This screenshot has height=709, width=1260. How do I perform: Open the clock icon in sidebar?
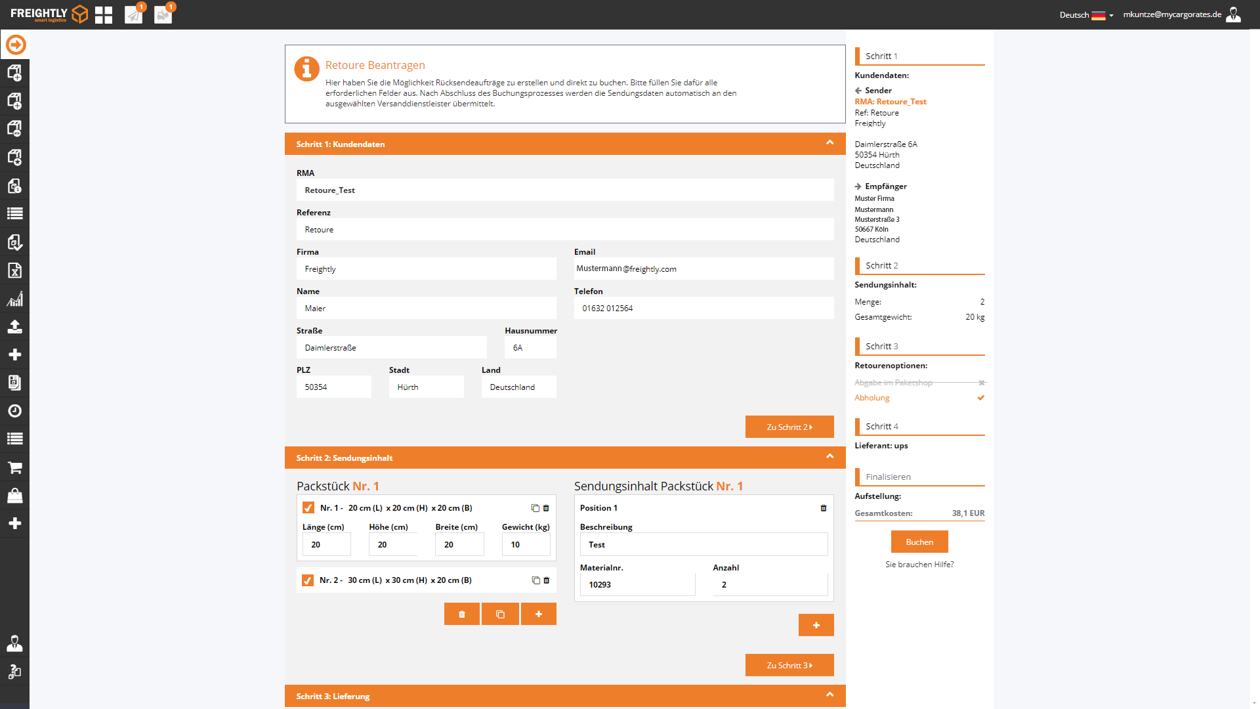pos(14,411)
